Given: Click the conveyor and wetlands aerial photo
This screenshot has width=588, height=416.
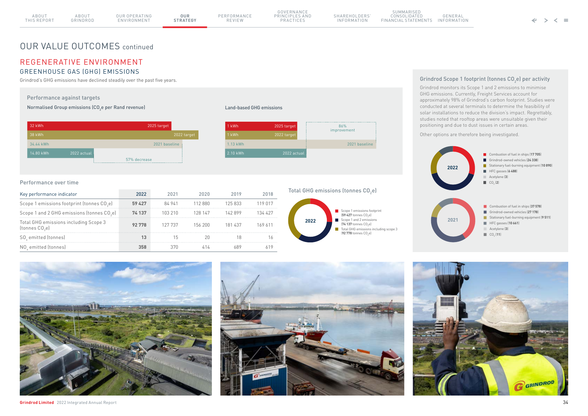Looking at the screenshot, I should point(116,329).
